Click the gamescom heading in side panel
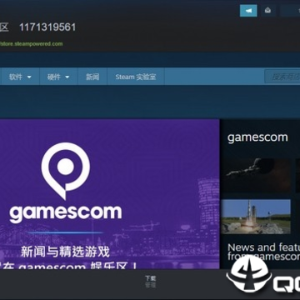 pyautogui.click(x=257, y=137)
